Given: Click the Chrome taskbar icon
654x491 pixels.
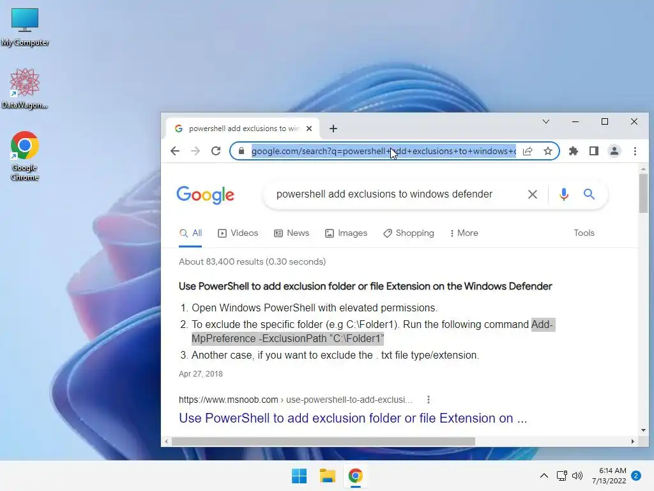Looking at the screenshot, I should (355, 476).
